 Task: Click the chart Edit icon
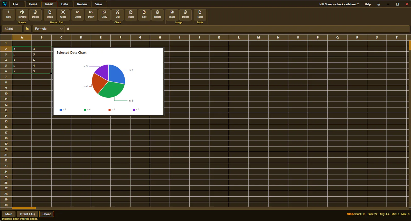coord(144,14)
